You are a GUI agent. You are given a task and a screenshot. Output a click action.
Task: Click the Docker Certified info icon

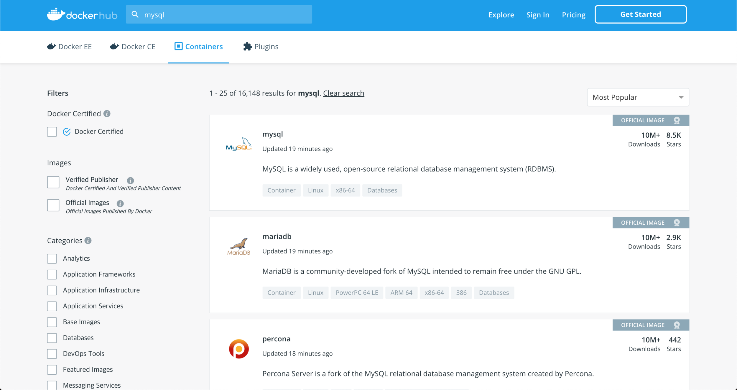[107, 114]
